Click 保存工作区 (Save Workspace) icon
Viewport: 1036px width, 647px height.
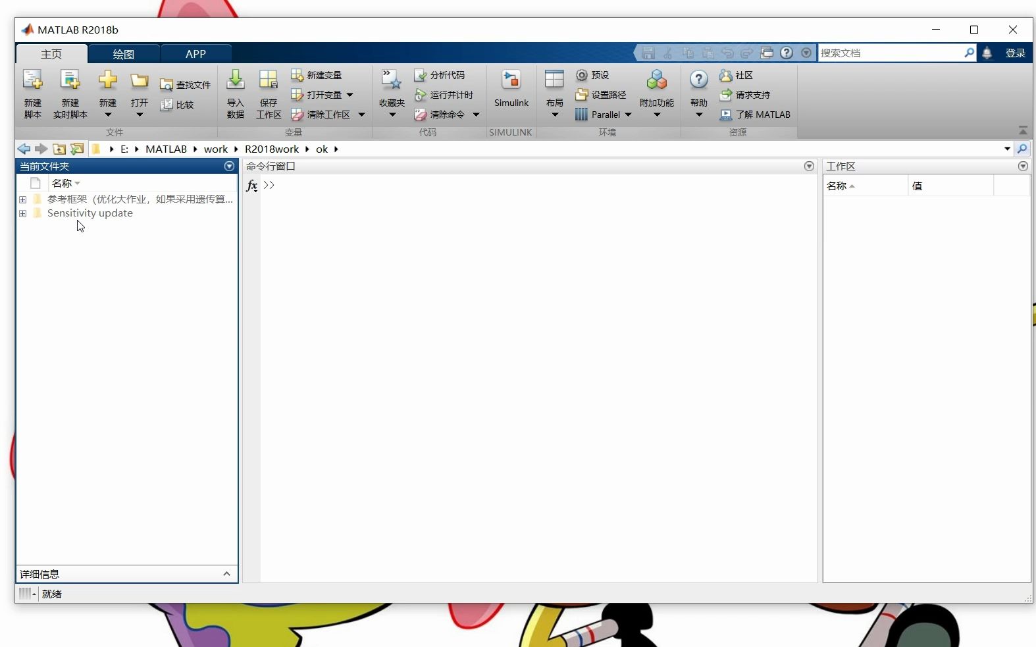point(268,80)
